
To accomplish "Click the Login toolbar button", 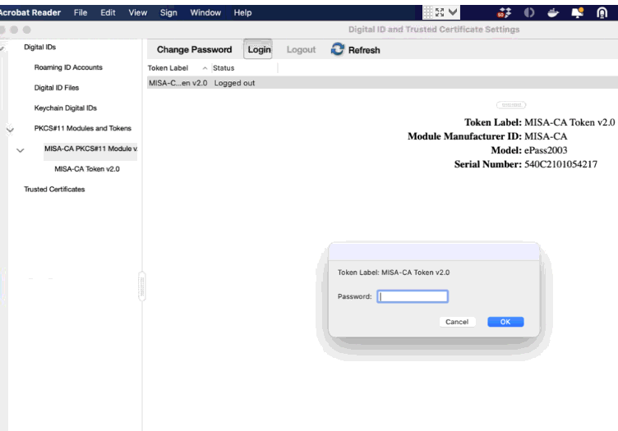I will point(258,49).
